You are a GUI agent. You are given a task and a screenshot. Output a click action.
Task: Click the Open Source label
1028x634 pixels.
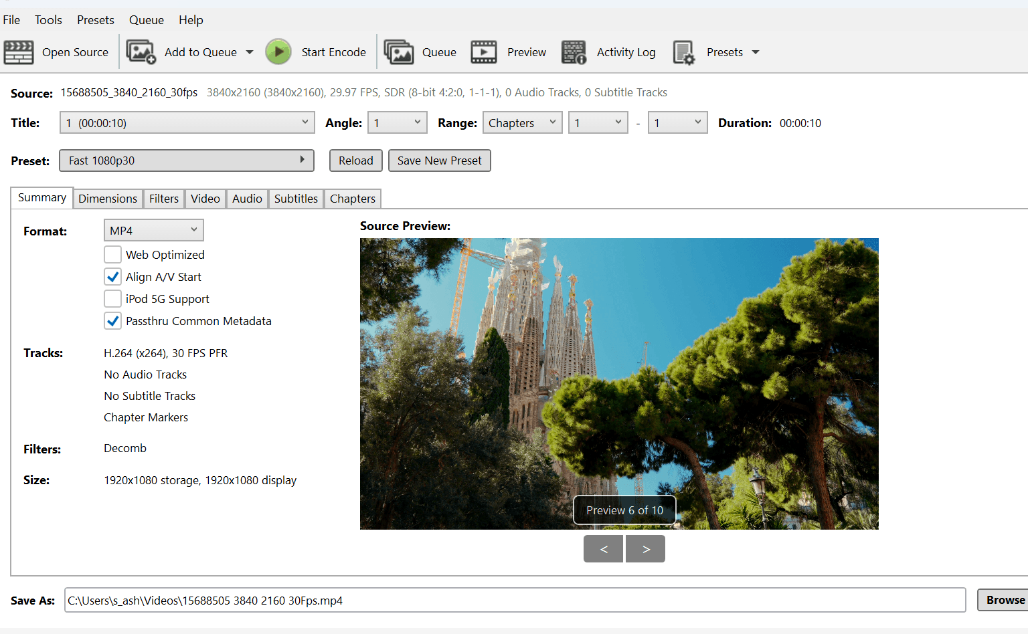pos(75,52)
